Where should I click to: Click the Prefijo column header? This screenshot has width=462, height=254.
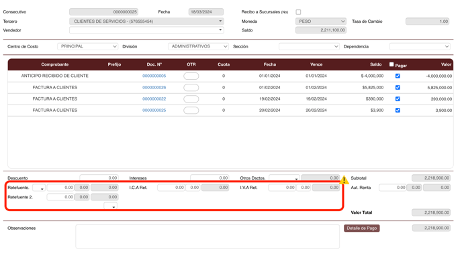[x=114, y=64]
